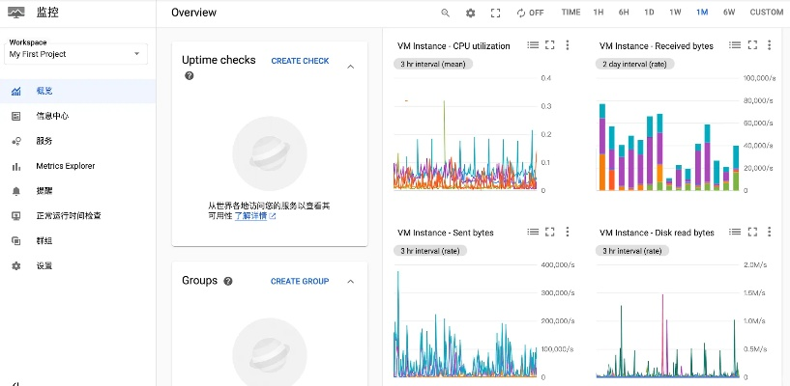Click the uptime check monitor icon in sidebar
The width and height of the screenshot is (790, 386).
pos(16,216)
